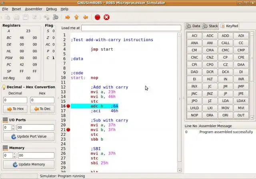Open the Debug menu
The height and width of the screenshot is (179, 256).
(52, 9)
